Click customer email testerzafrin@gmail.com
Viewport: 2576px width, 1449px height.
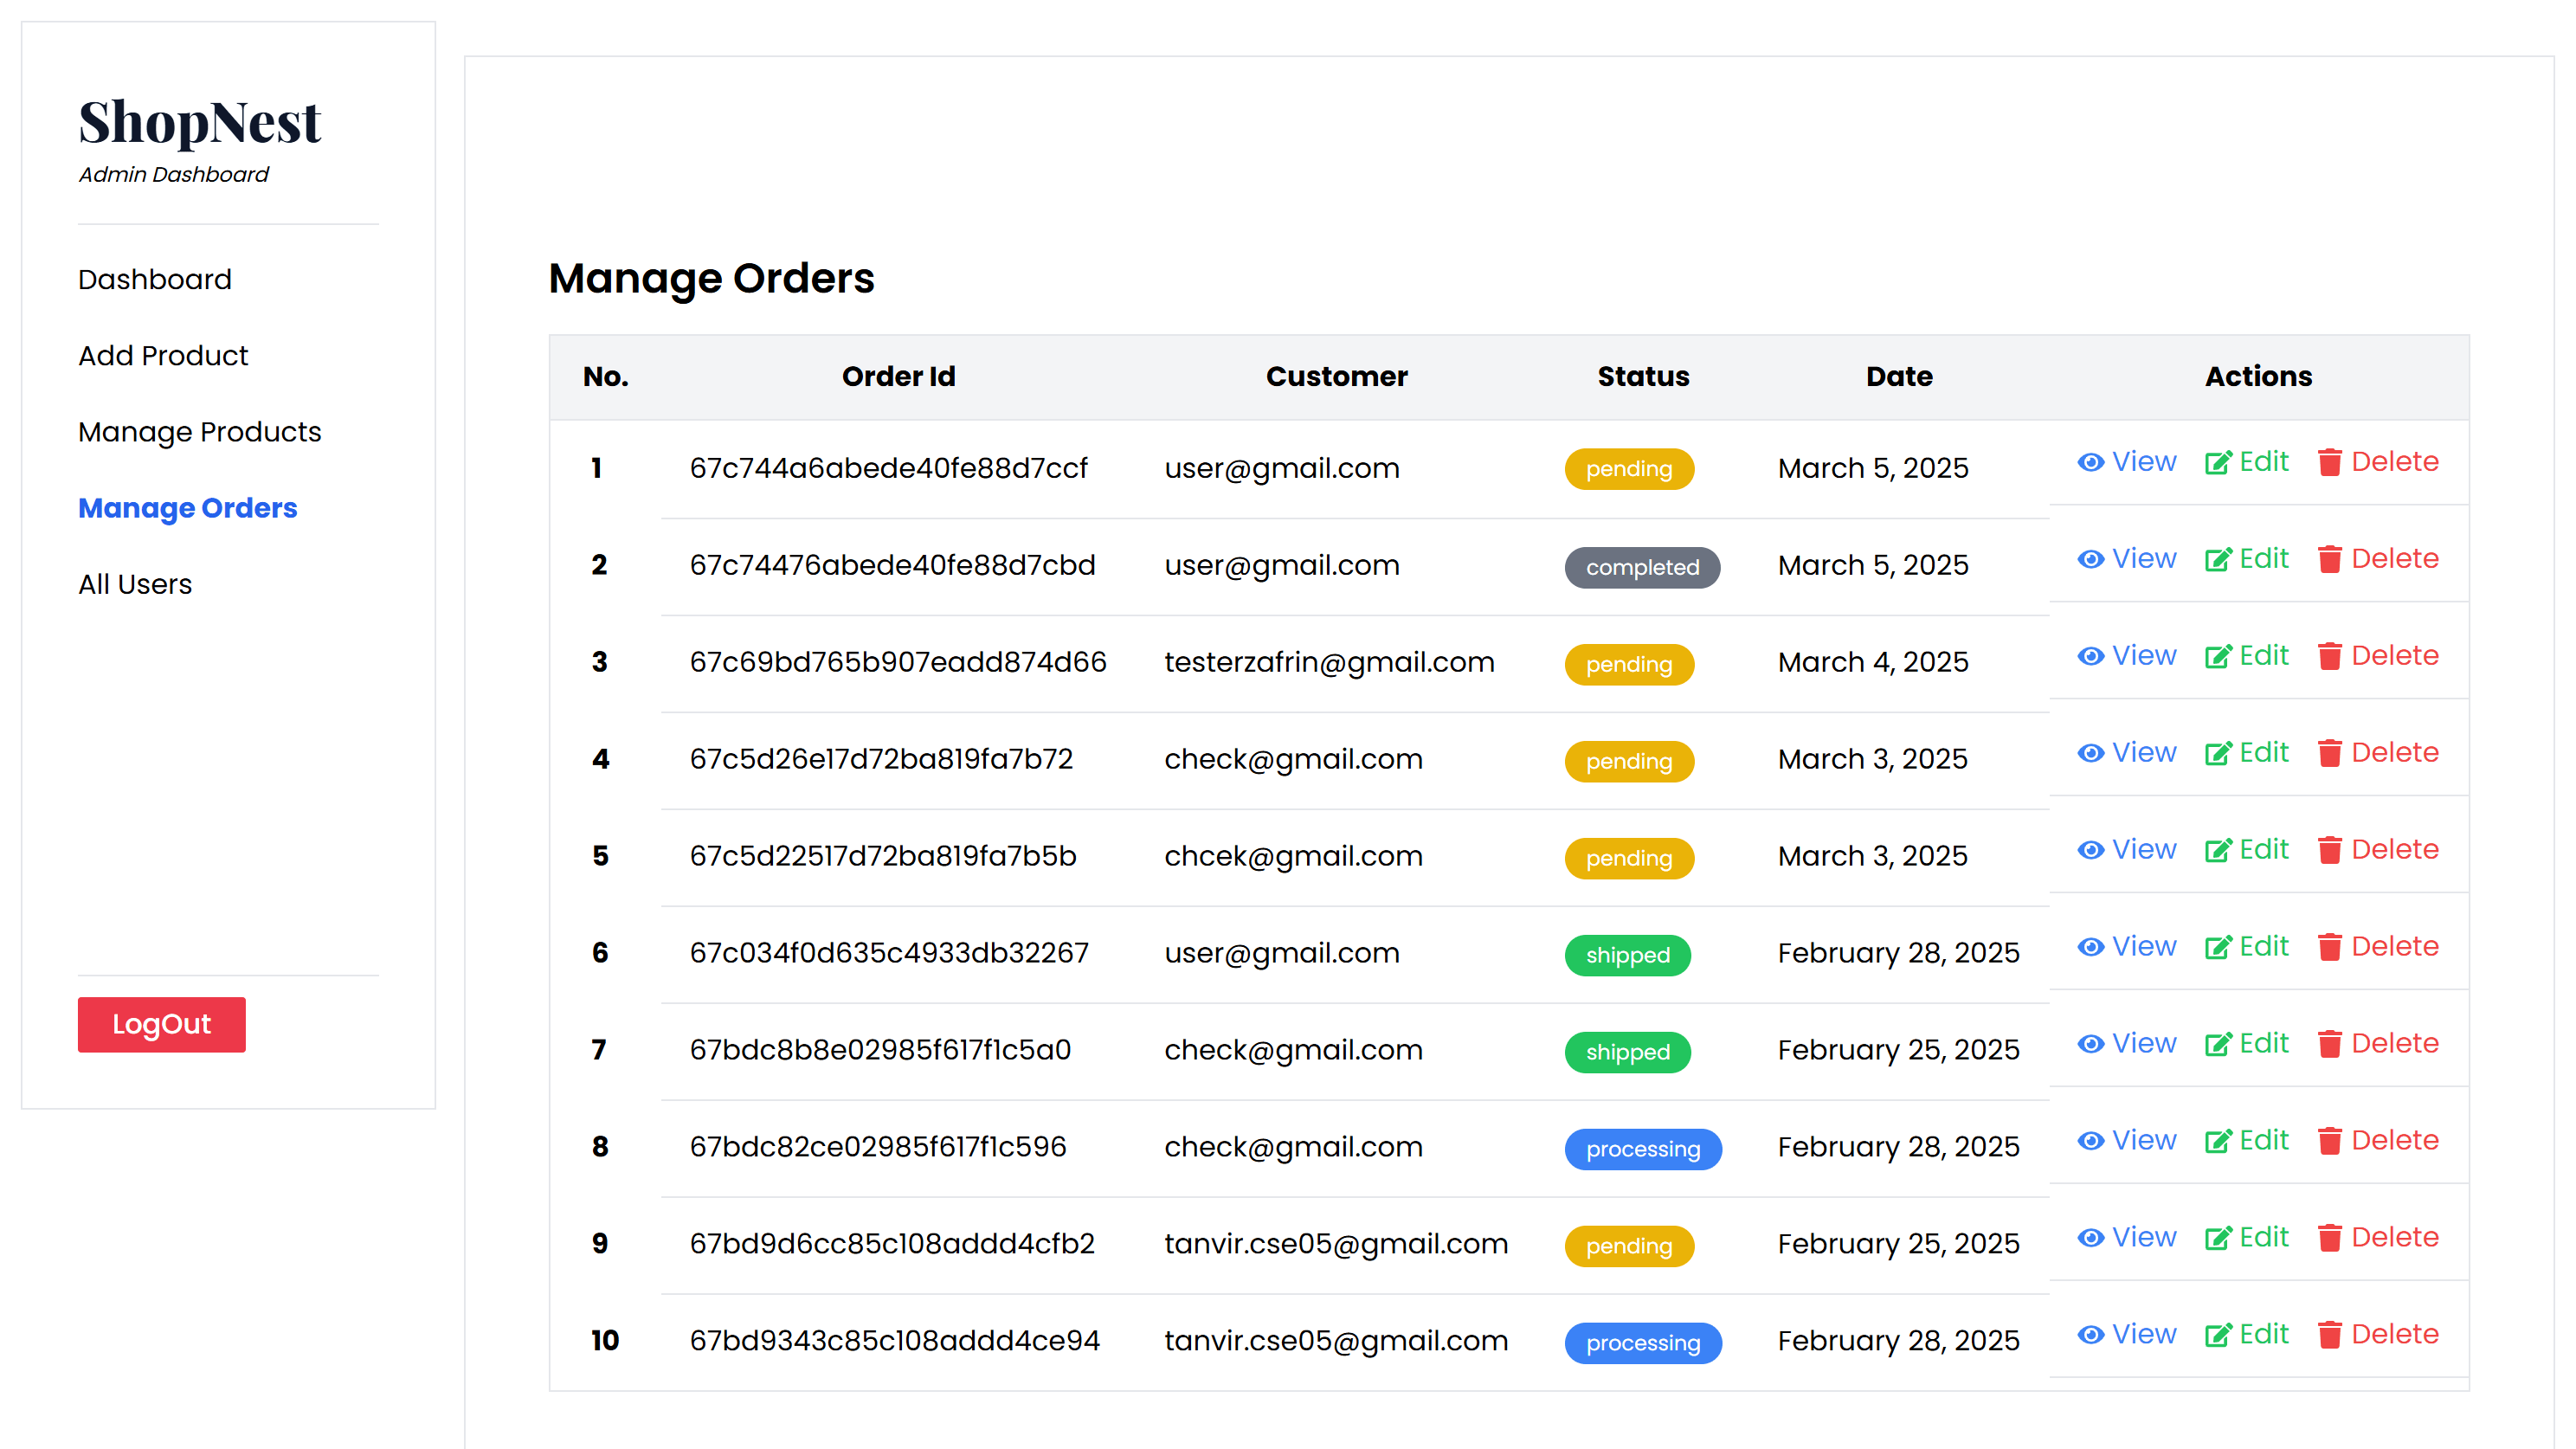tap(1329, 663)
